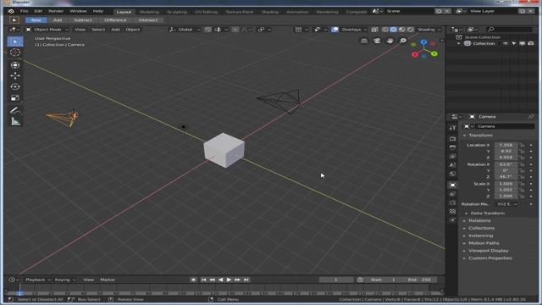Toggle X-ray display button
The image size is (542, 305).
[374, 30]
